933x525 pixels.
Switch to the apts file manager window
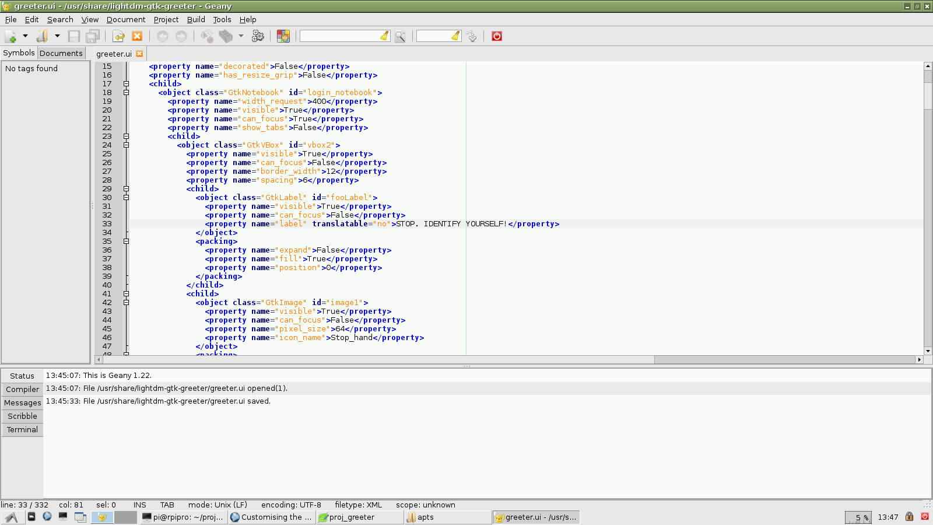[x=448, y=517]
